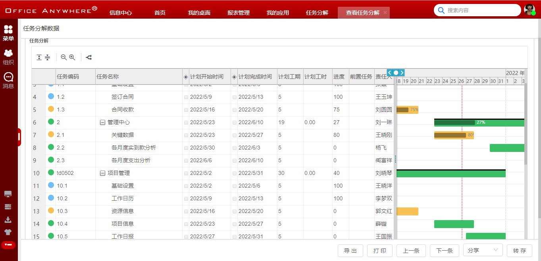This screenshot has width=541, height=261.
Task: Collapse the 项目管理 task group
Action: [x=102, y=173]
